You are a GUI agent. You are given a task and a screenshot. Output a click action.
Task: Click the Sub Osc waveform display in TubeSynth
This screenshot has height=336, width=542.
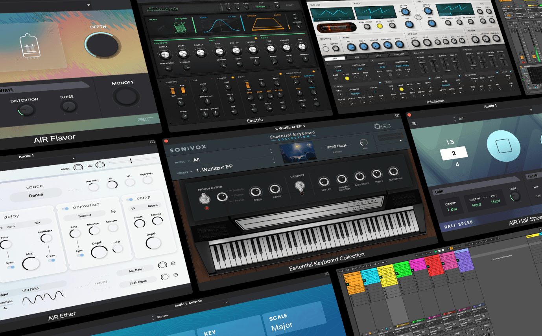tap(332, 13)
